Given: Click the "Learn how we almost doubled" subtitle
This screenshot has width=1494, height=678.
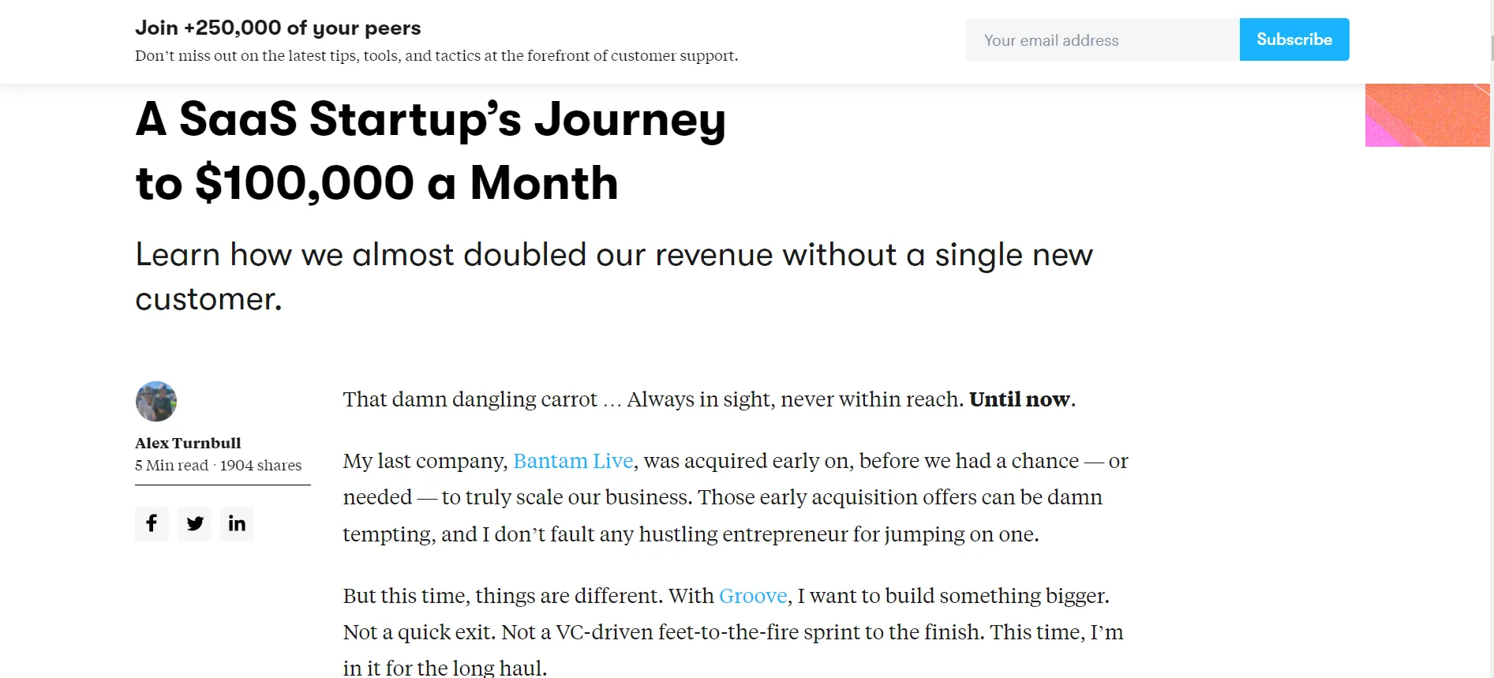Looking at the screenshot, I should click(613, 256).
